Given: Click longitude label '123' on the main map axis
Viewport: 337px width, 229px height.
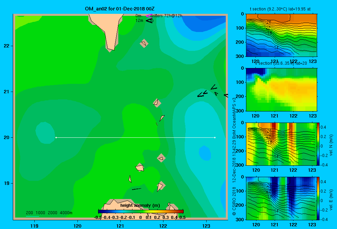Looking at the screenshot, I should (206, 226).
